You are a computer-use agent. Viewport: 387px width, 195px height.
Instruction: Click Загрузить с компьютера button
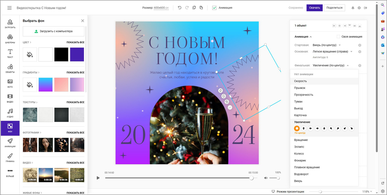[x=53, y=31]
